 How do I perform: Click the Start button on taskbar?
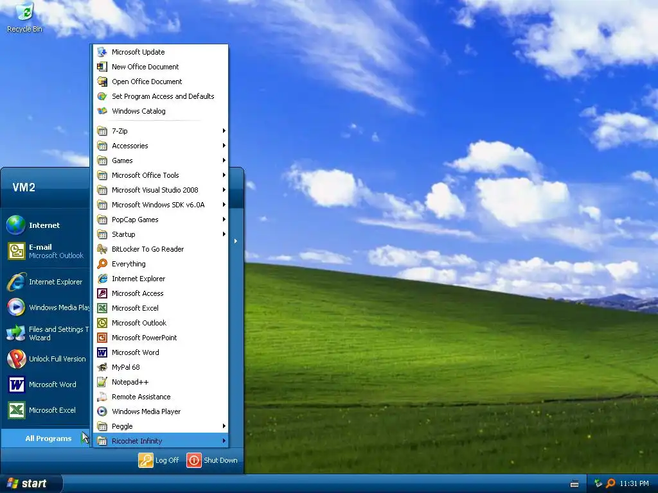[30, 483]
